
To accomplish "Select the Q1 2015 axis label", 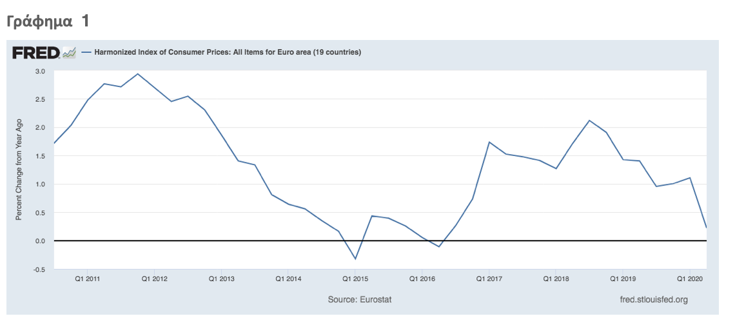I will [x=355, y=279].
